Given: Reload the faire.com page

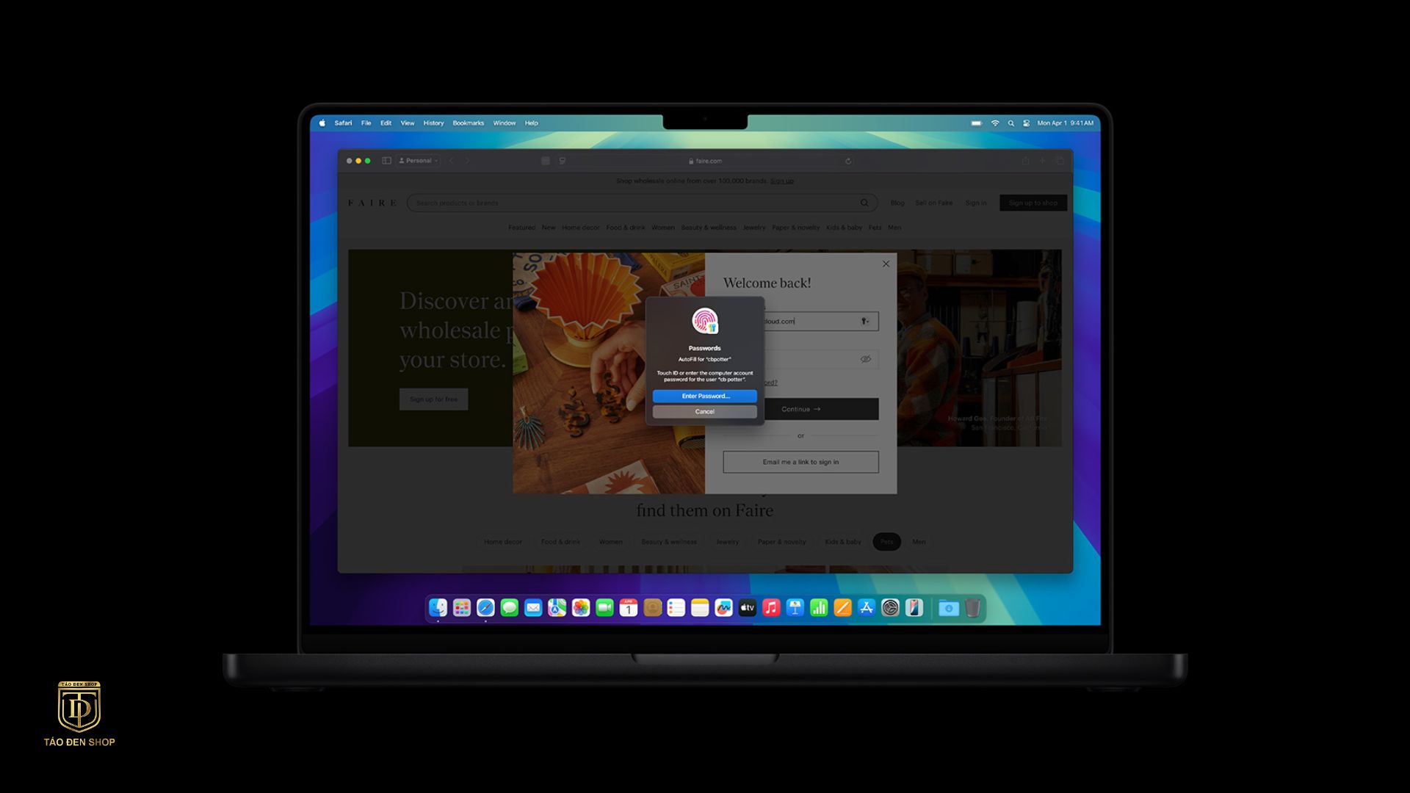Looking at the screenshot, I should point(848,161).
